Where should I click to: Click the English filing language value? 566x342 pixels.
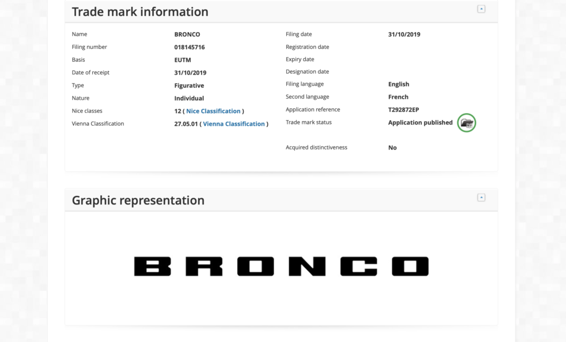399,84
